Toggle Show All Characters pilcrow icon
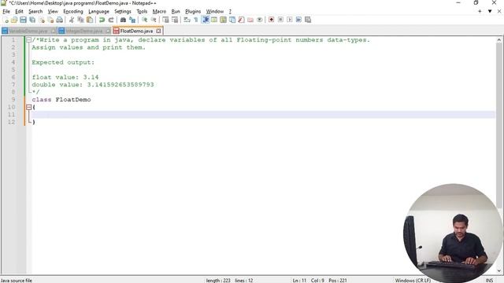 (x=196, y=20)
